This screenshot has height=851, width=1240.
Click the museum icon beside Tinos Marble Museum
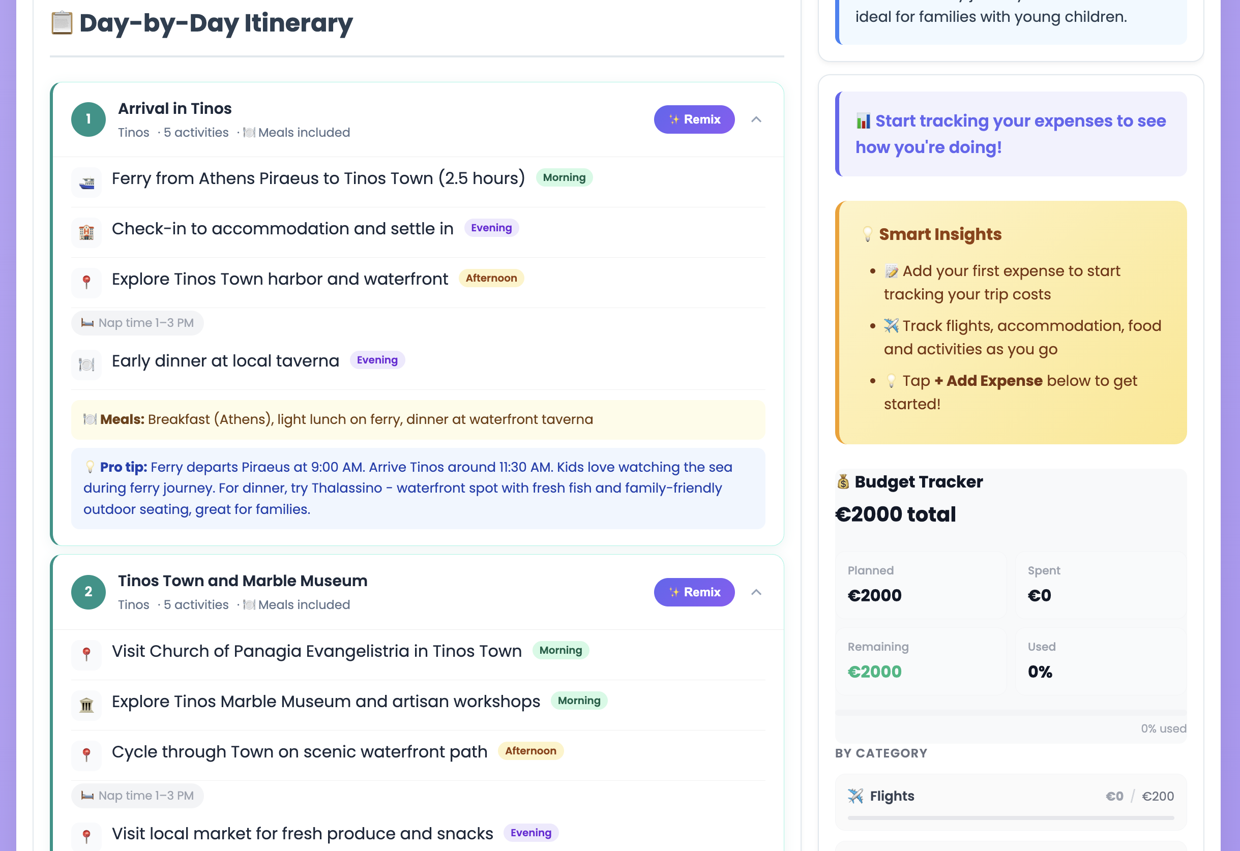coord(86,706)
